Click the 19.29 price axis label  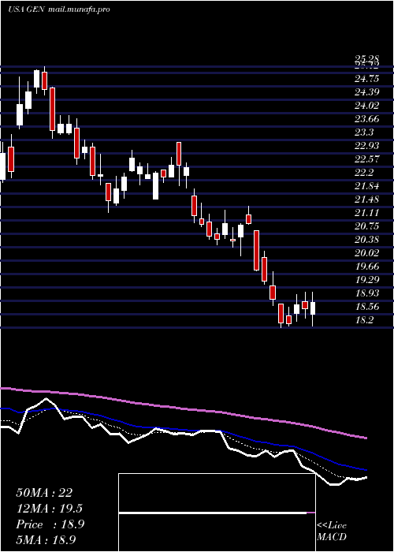point(367,279)
